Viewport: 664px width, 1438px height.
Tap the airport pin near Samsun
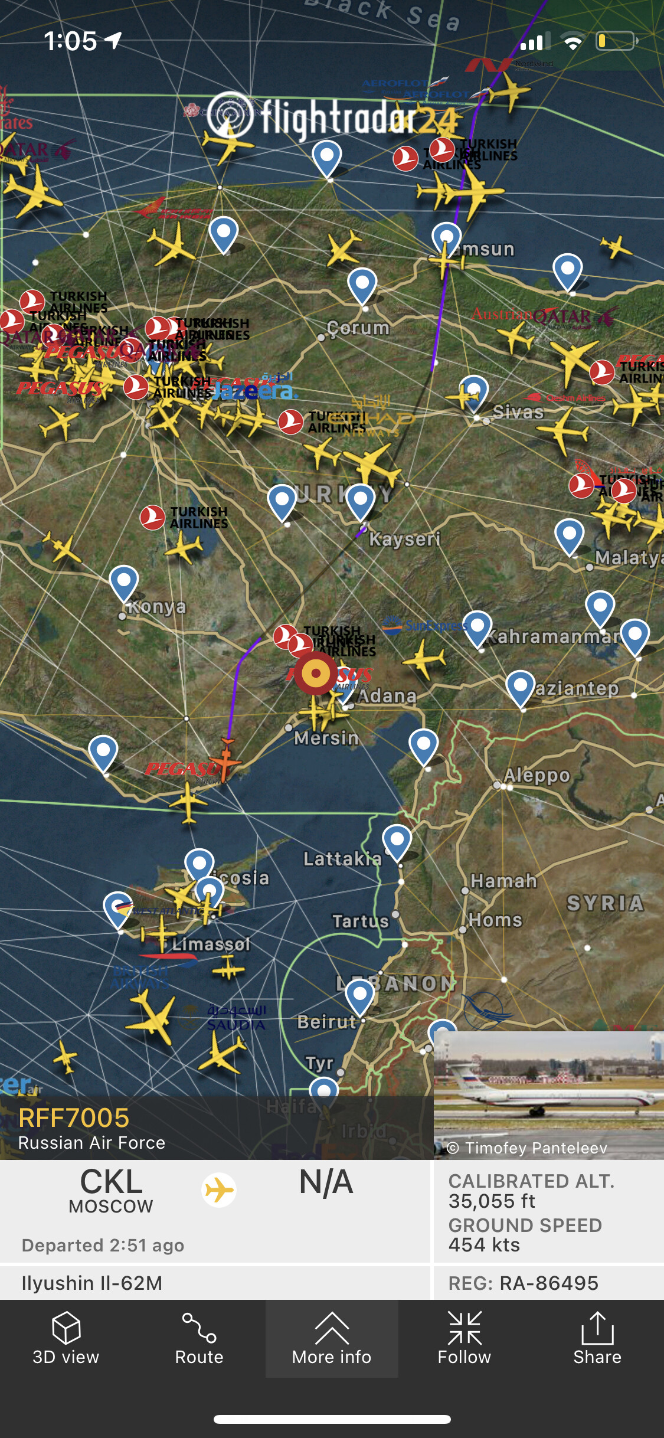pyautogui.click(x=447, y=240)
